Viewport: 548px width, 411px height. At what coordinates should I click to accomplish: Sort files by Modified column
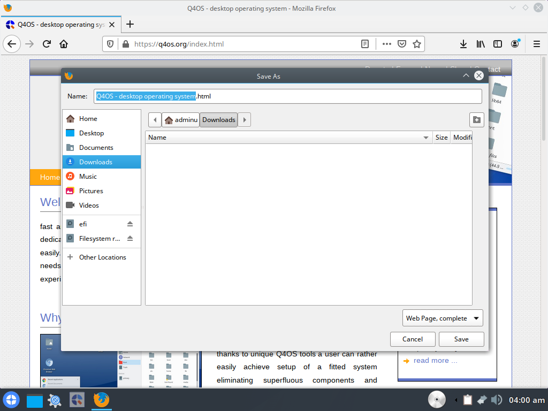[x=462, y=138]
